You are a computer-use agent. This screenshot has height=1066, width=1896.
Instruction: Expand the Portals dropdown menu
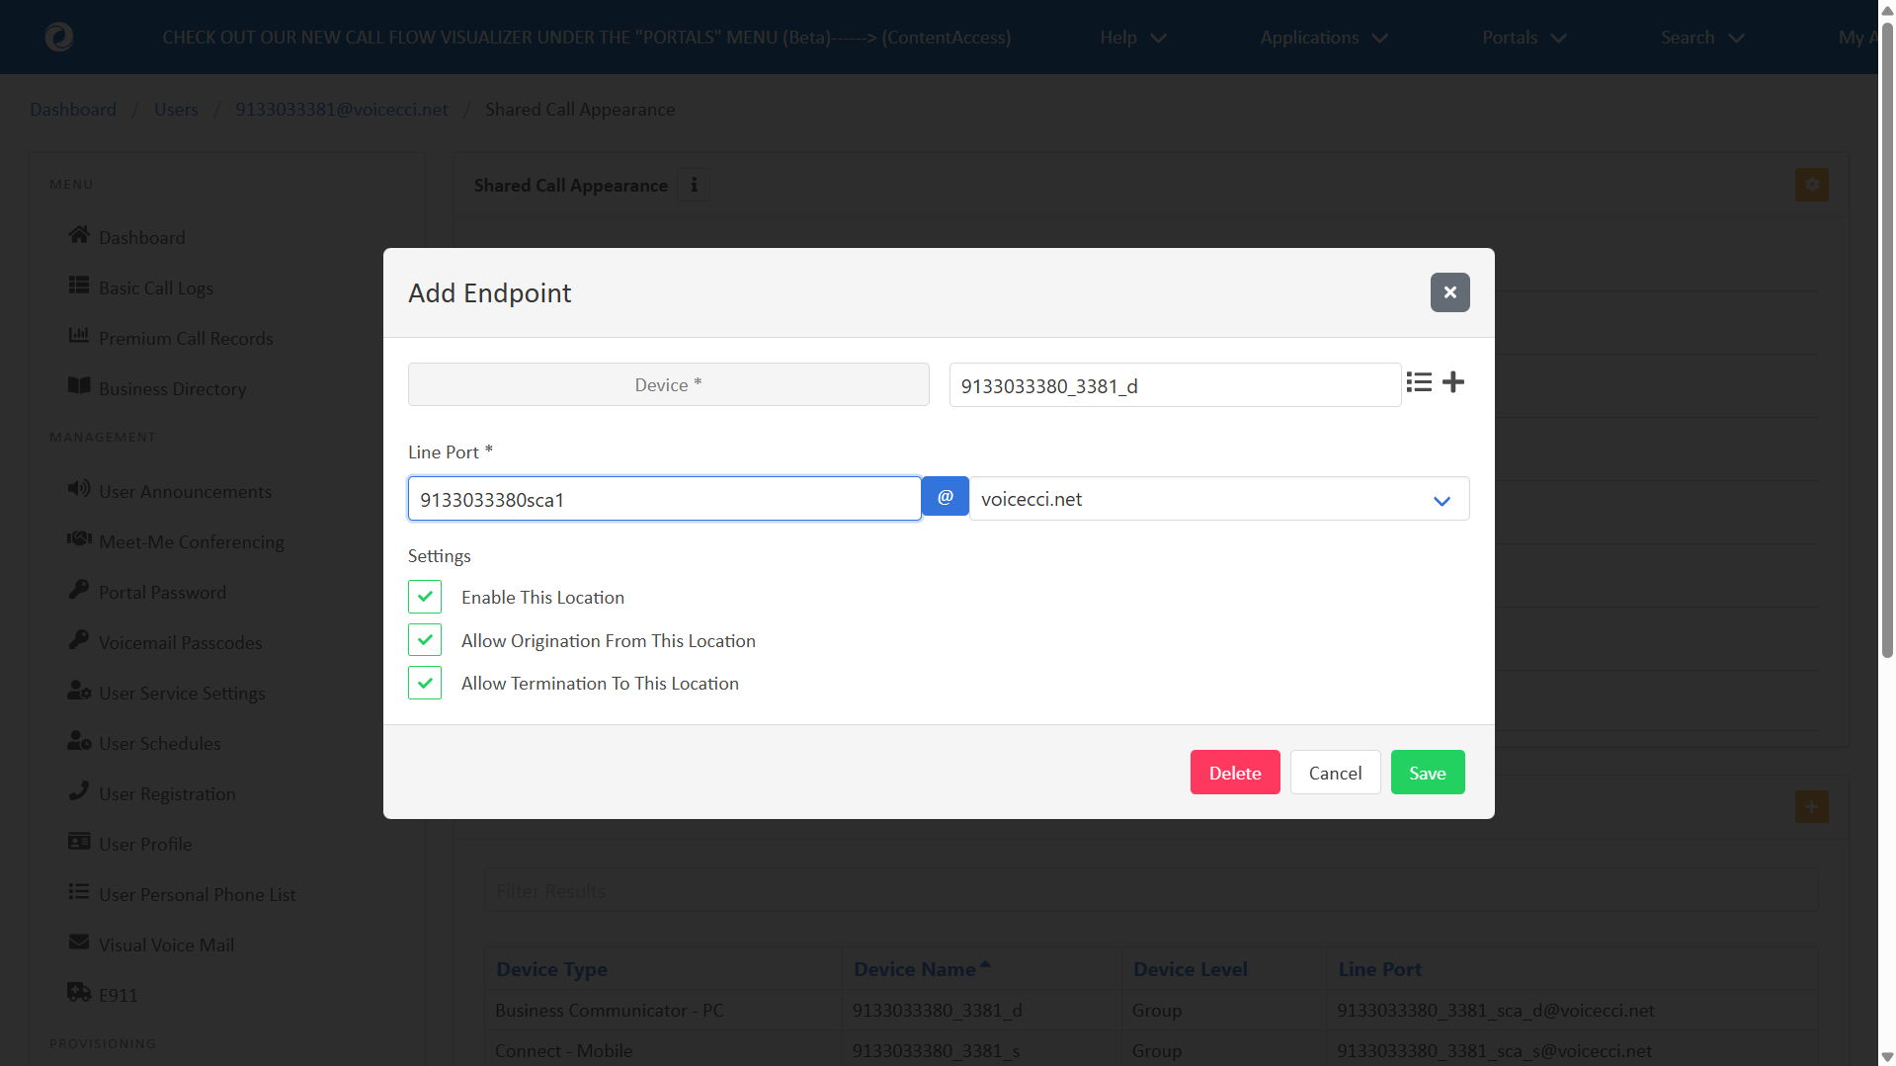(1524, 38)
